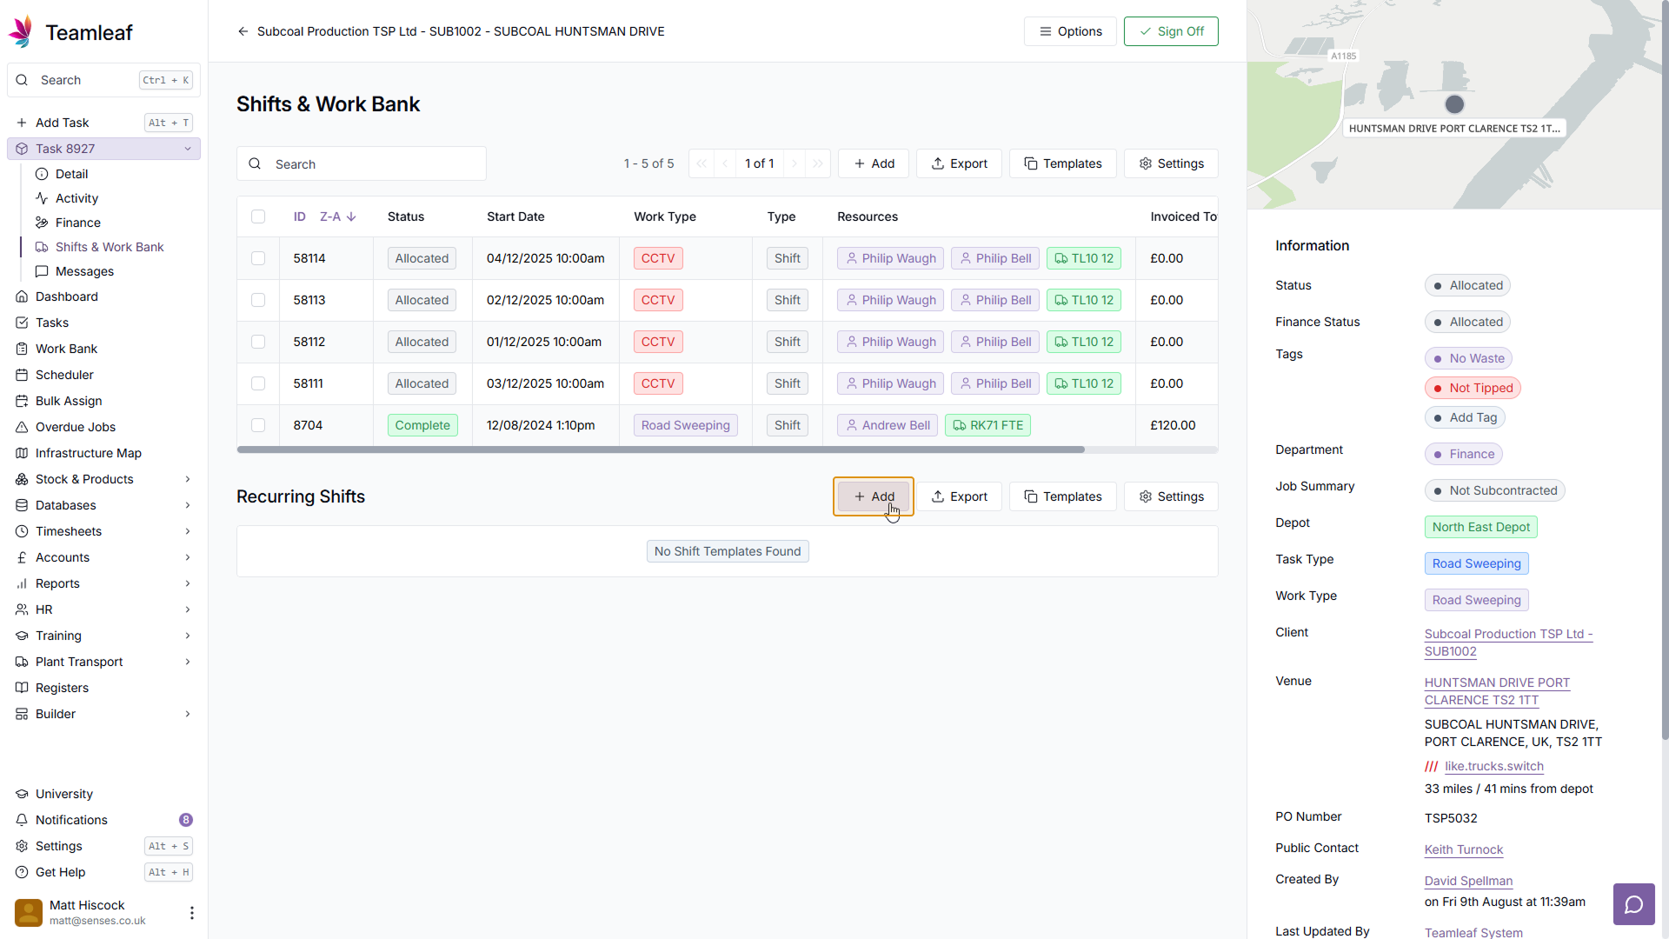Click the Sign Off button
1669x939 pixels.
click(1170, 31)
